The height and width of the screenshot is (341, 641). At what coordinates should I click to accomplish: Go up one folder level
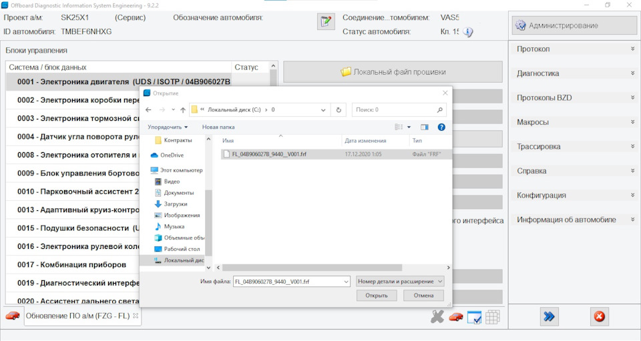click(x=183, y=110)
